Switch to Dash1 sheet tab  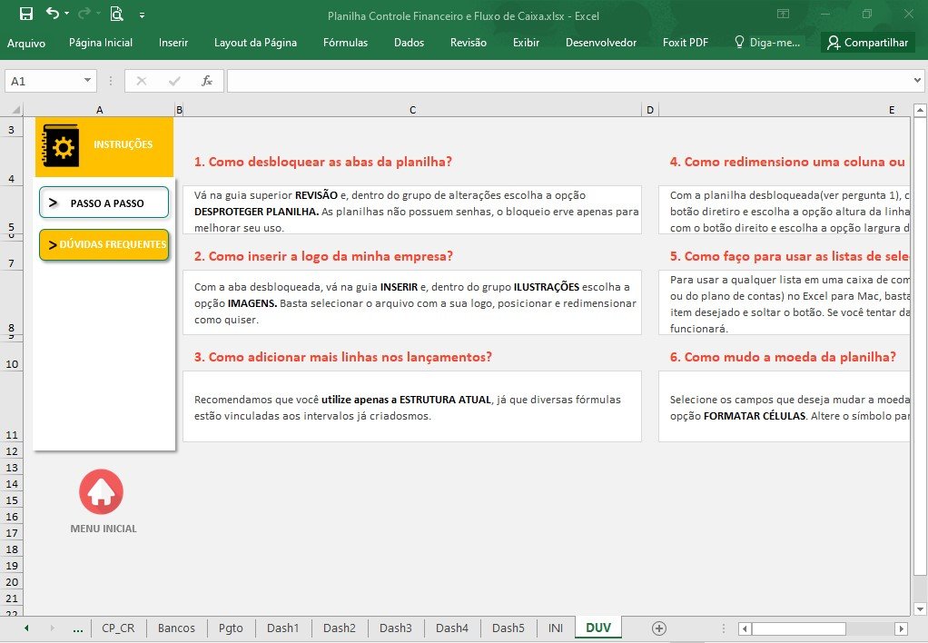pyautogui.click(x=283, y=628)
